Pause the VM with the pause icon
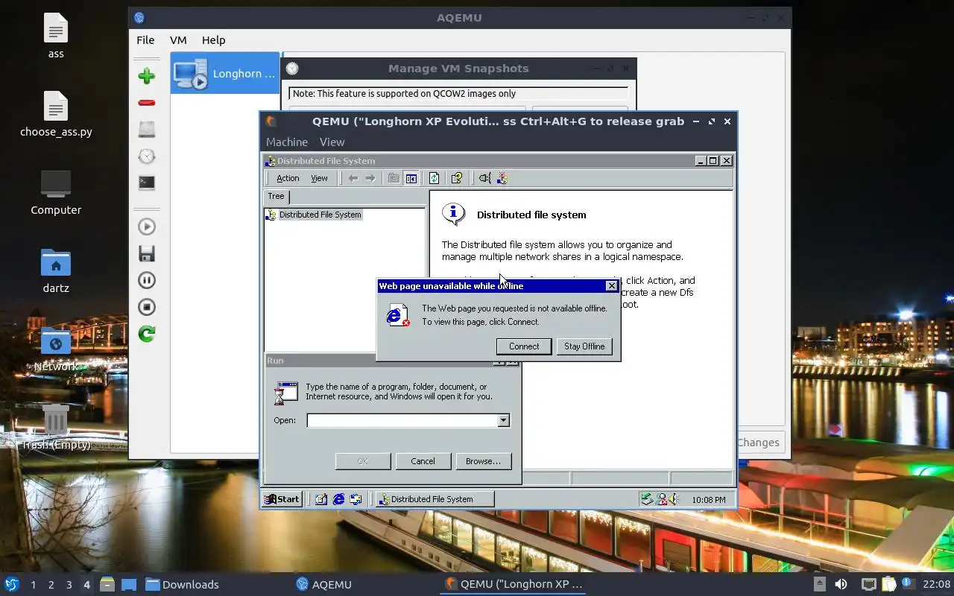This screenshot has height=596, width=954. click(x=147, y=280)
